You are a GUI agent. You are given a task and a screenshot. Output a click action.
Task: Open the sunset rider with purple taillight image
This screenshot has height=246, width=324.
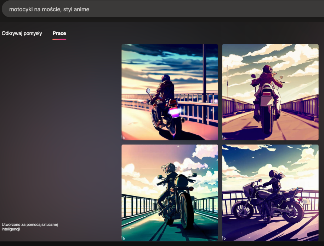170,92
